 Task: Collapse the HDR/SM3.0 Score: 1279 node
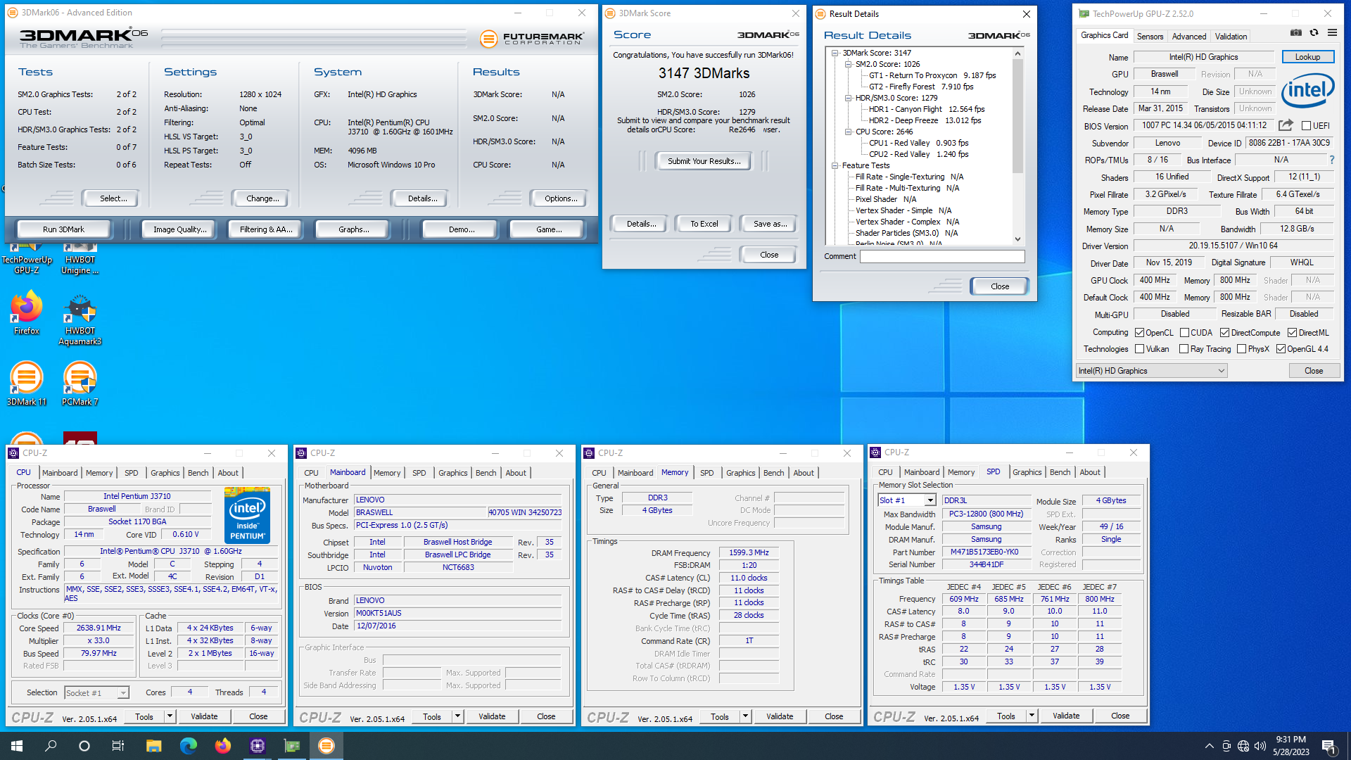pos(849,98)
